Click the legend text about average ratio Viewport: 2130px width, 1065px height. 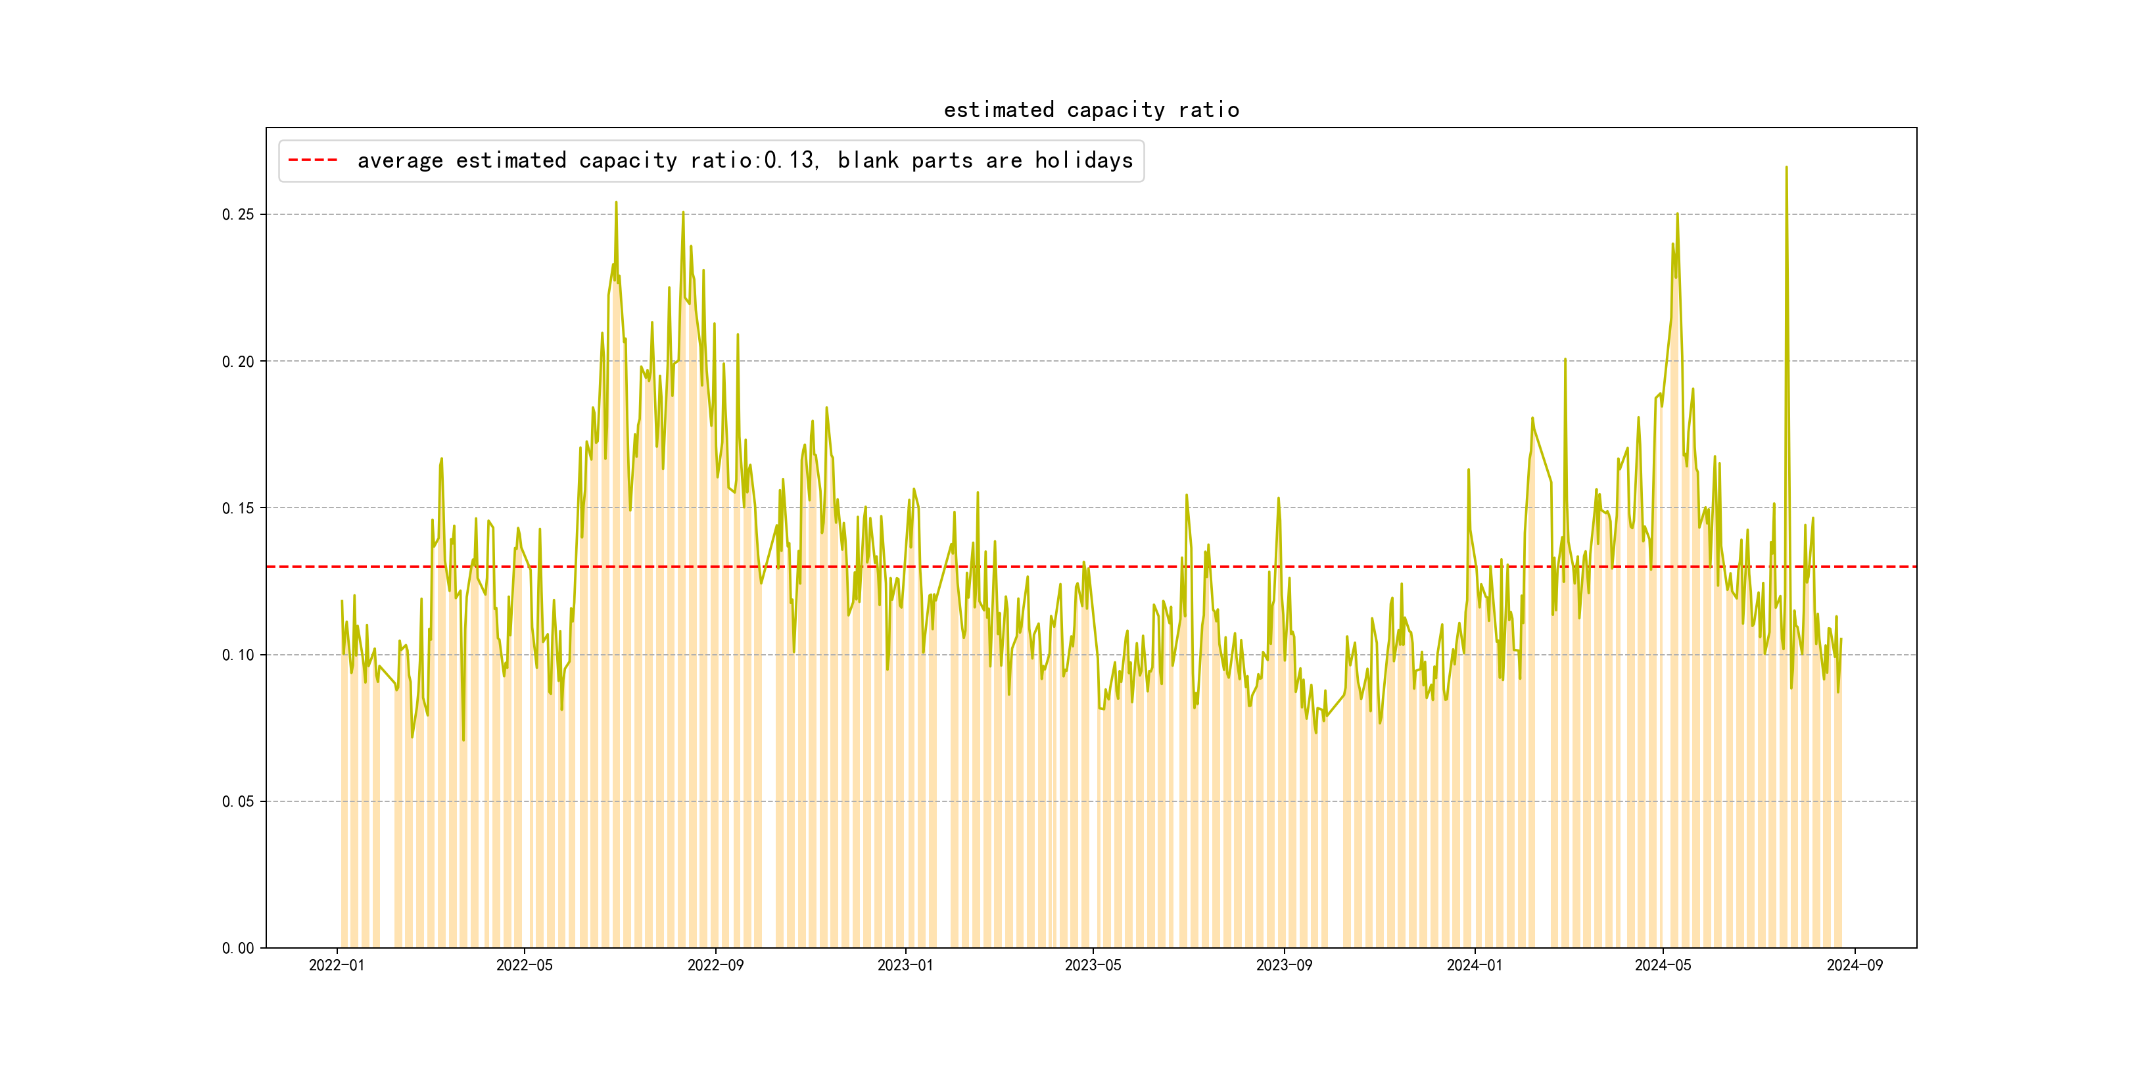click(x=744, y=160)
